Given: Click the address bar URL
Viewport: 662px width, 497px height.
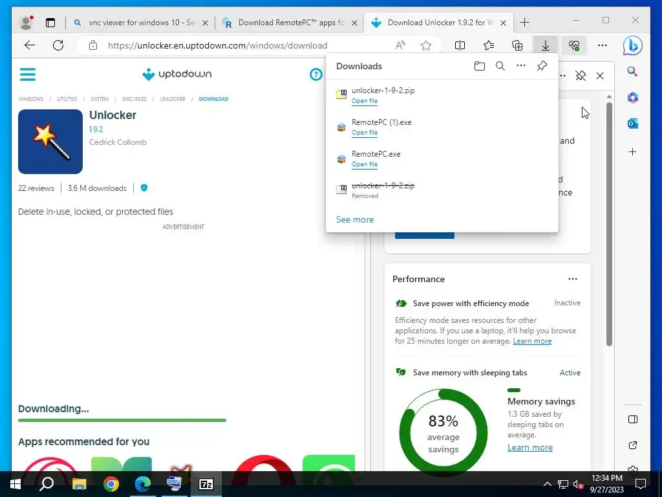Looking at the screenshot, I should 217,45.
